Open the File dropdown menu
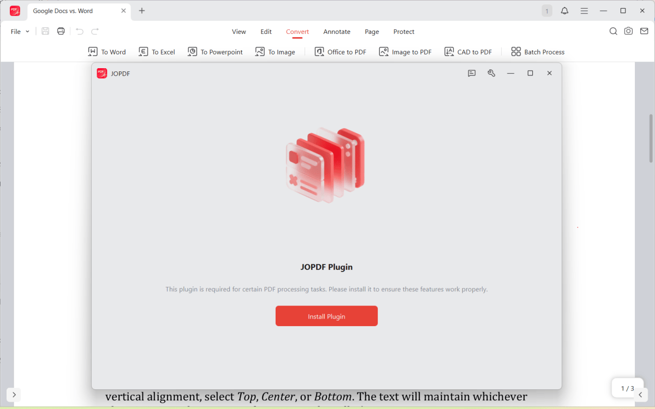655x409 pixels. pyautogui.click(x=20, y=32)
